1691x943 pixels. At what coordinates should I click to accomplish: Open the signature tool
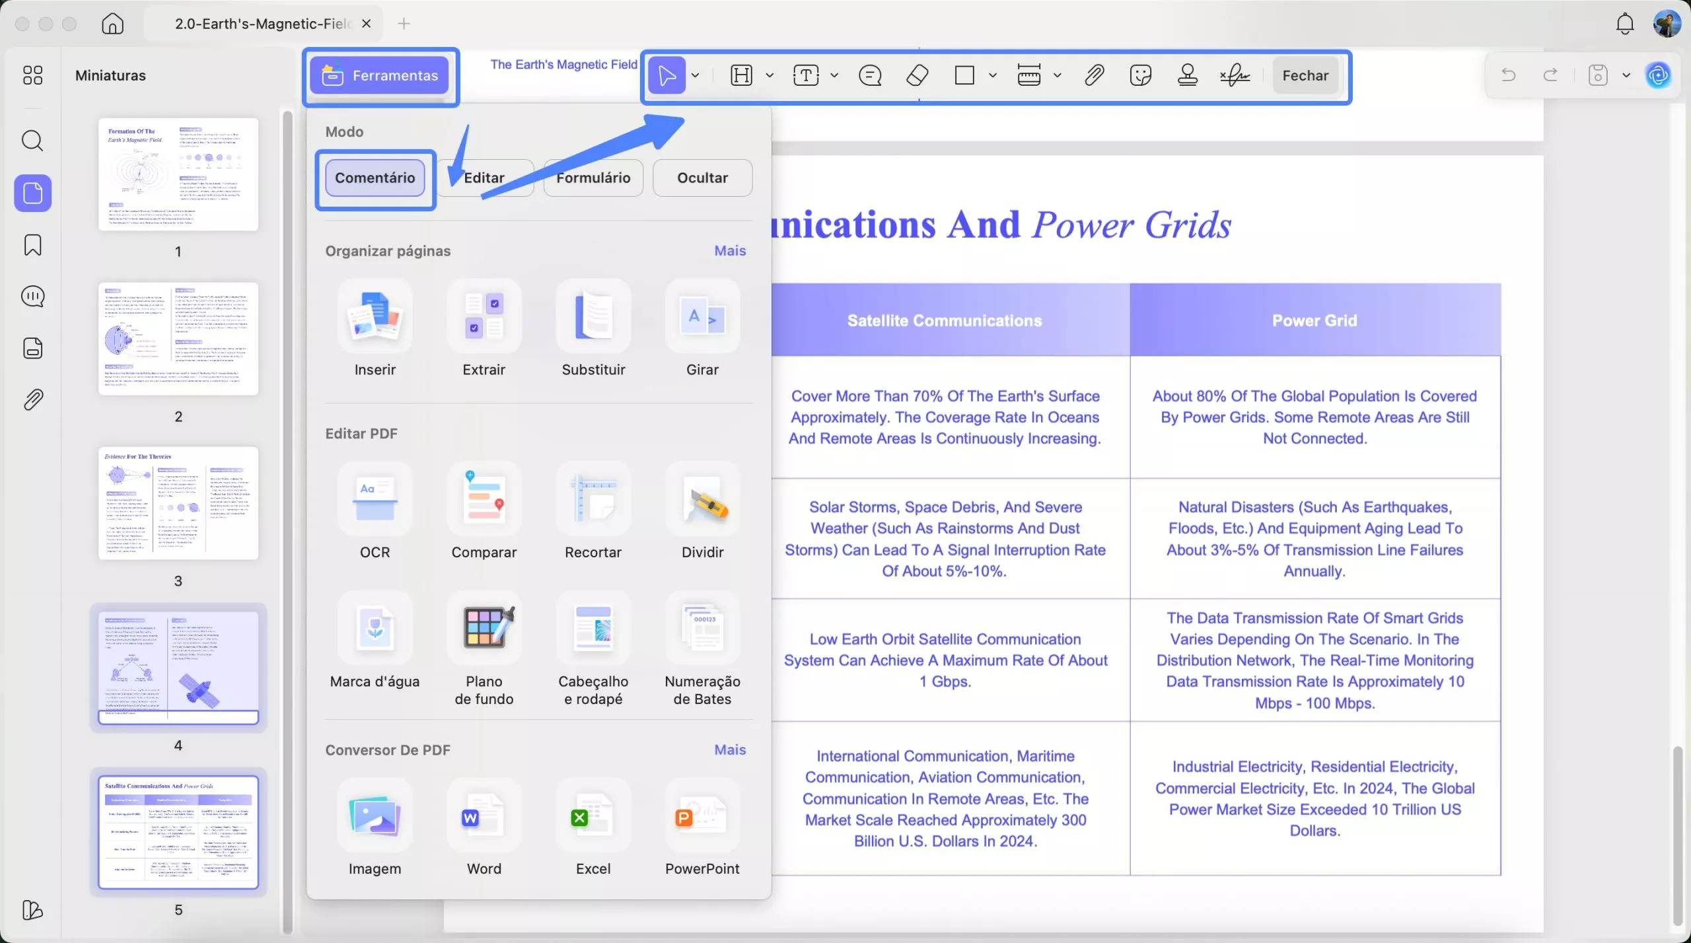1235,75
